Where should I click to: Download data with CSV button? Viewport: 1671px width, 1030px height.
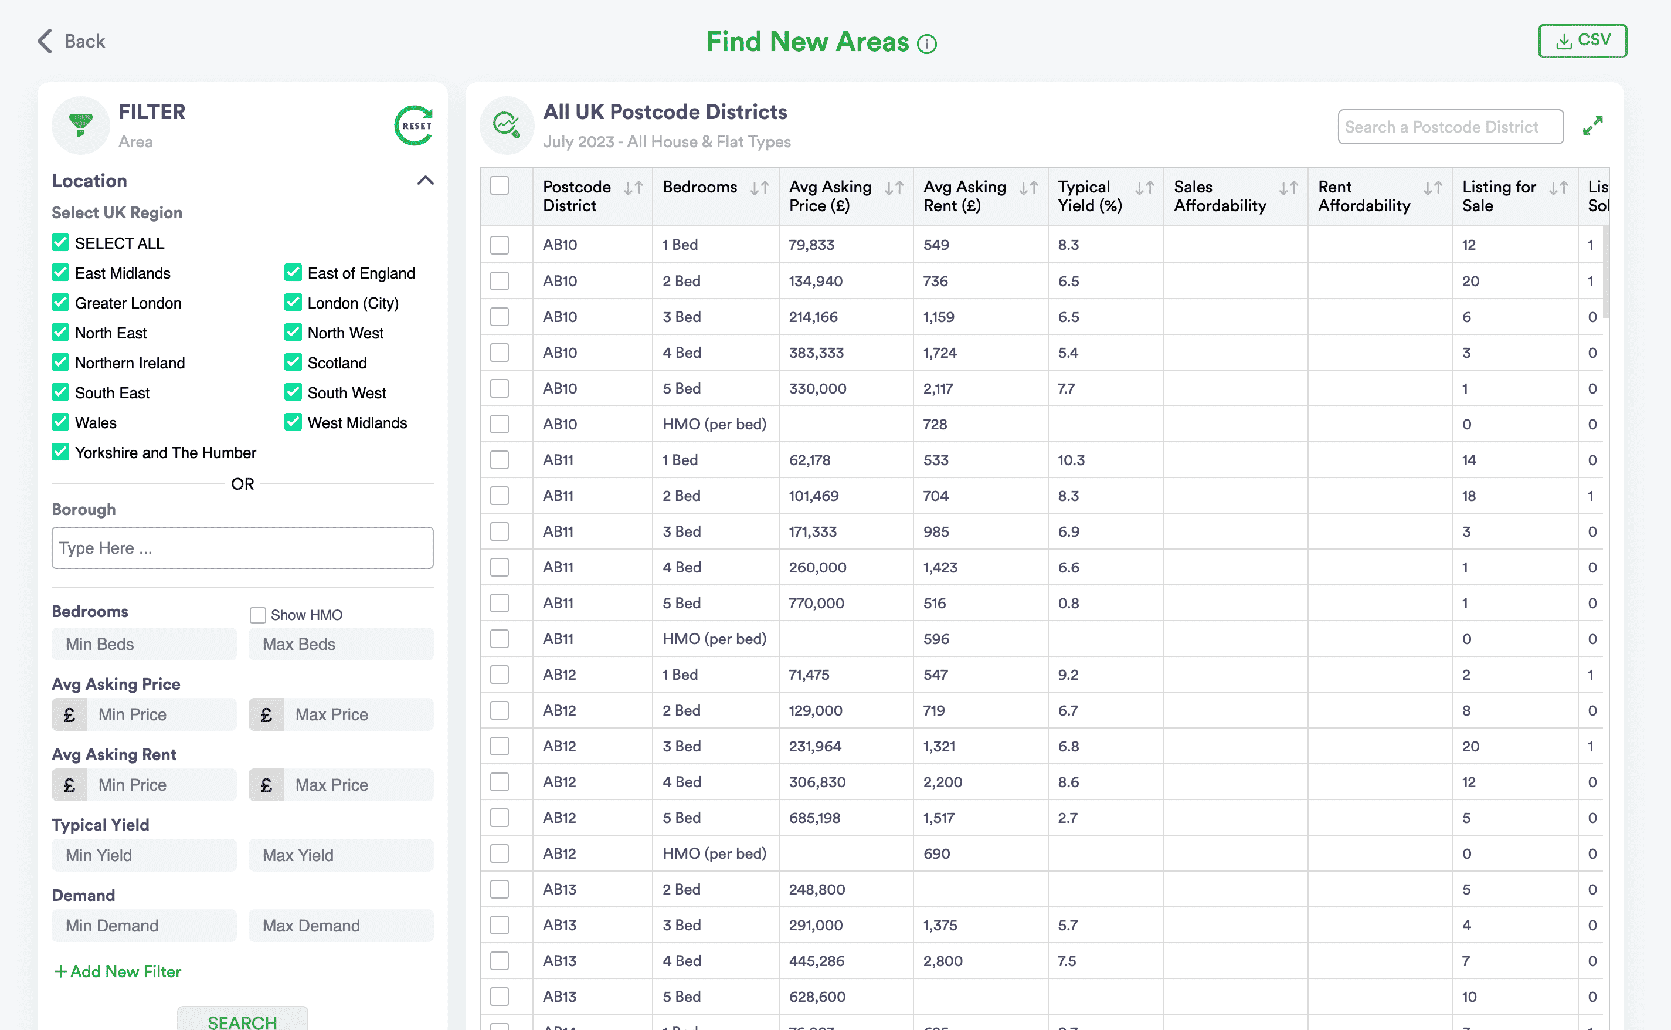click(x=1582, y=41)
